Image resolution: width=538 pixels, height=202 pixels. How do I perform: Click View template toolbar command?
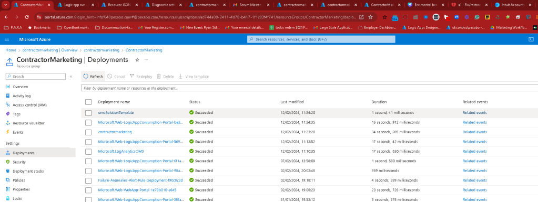click(x=194, y=77)
